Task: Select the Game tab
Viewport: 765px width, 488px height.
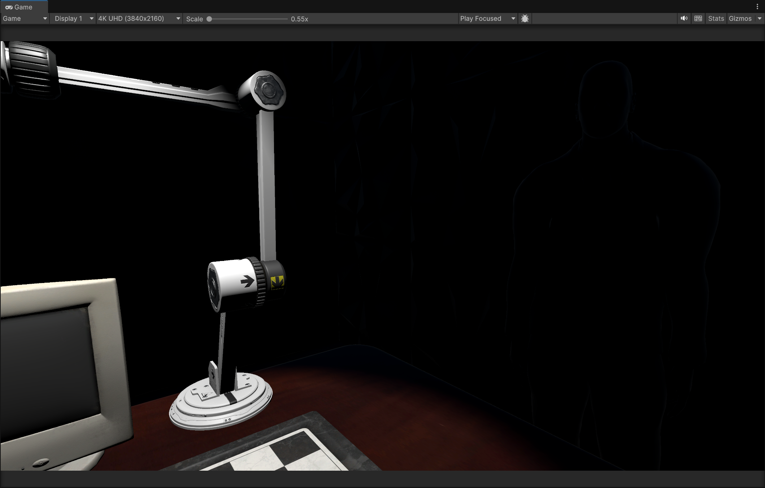Action: tap(23, 7)
